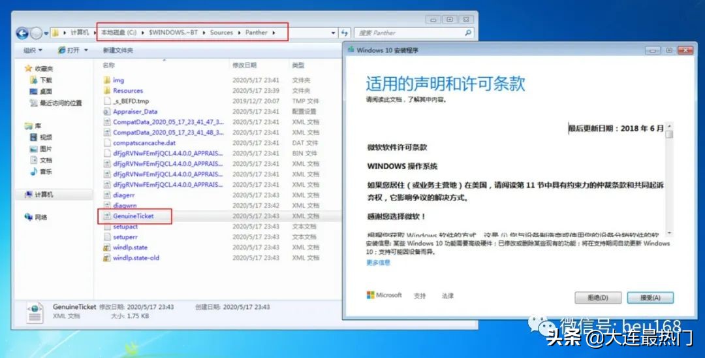
Task: Open 最近访问的位置 in sidebar
Action: [55, 103]
